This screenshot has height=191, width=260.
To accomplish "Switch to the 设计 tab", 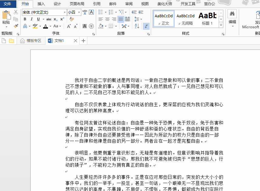I will click(57, 4).
